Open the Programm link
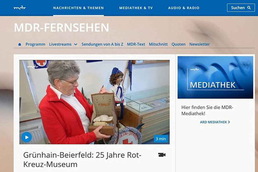258x172 pixels. 35,44
